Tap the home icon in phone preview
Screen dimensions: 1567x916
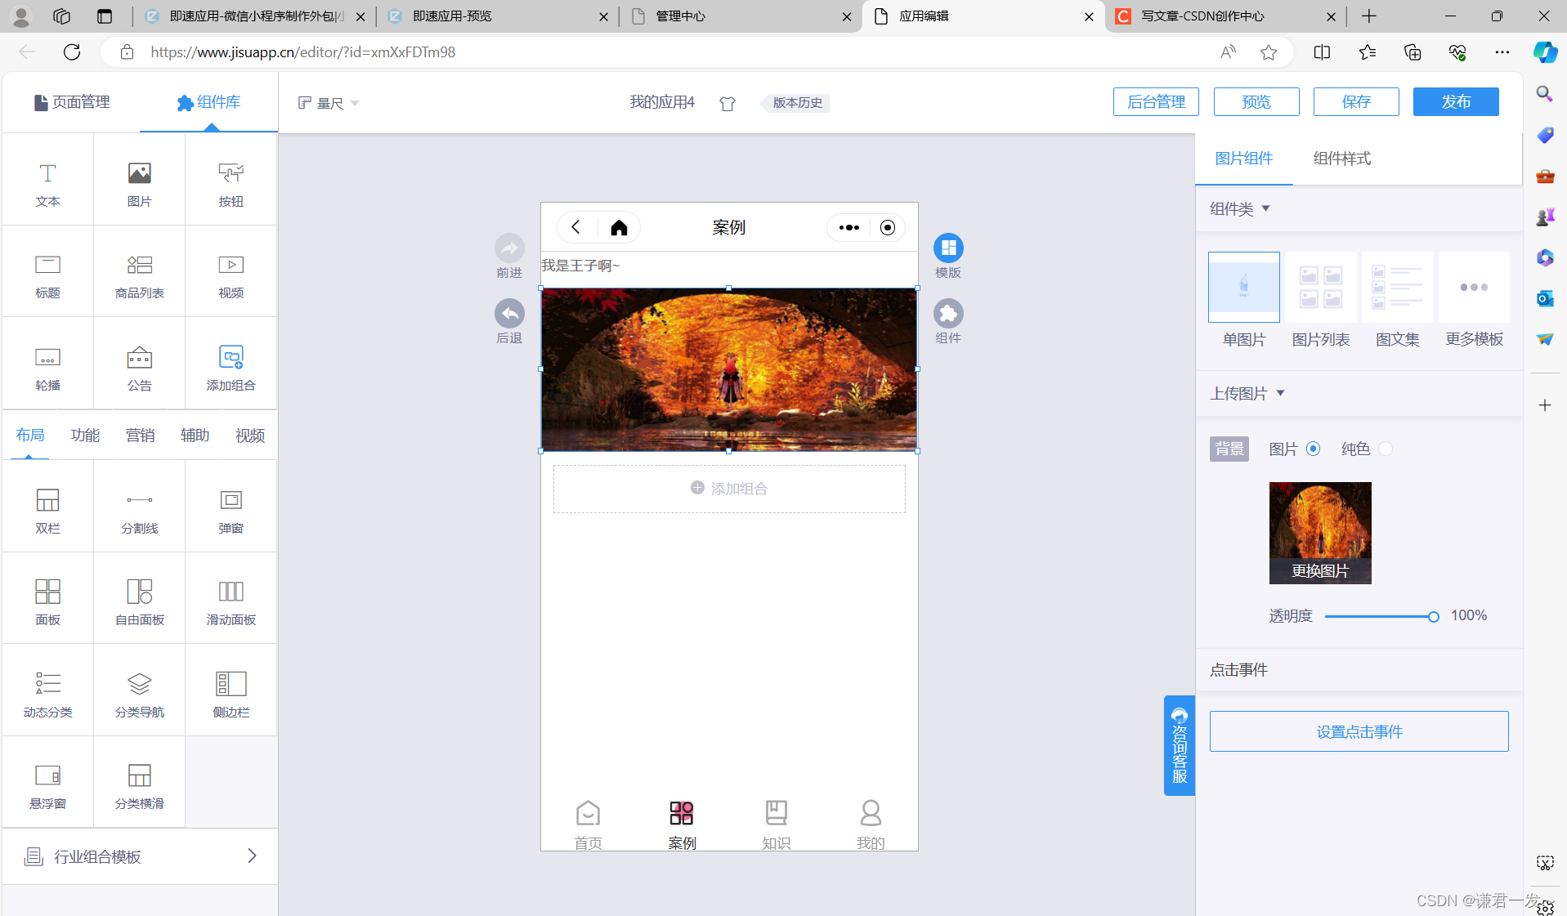tap(619, 227)
